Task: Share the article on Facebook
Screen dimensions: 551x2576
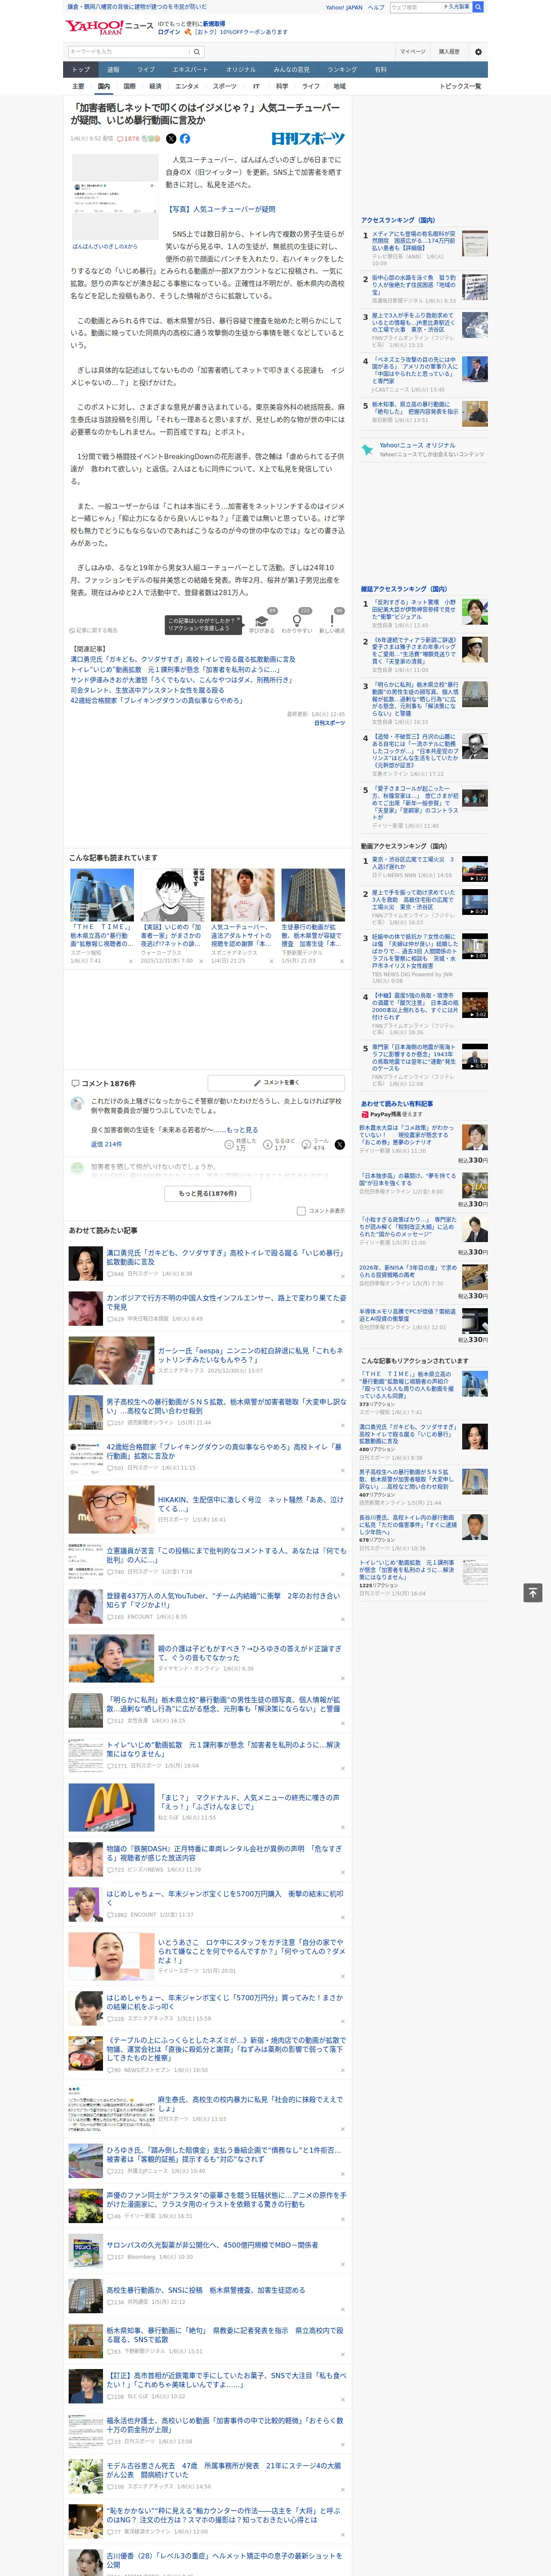Action: (184, 139)
